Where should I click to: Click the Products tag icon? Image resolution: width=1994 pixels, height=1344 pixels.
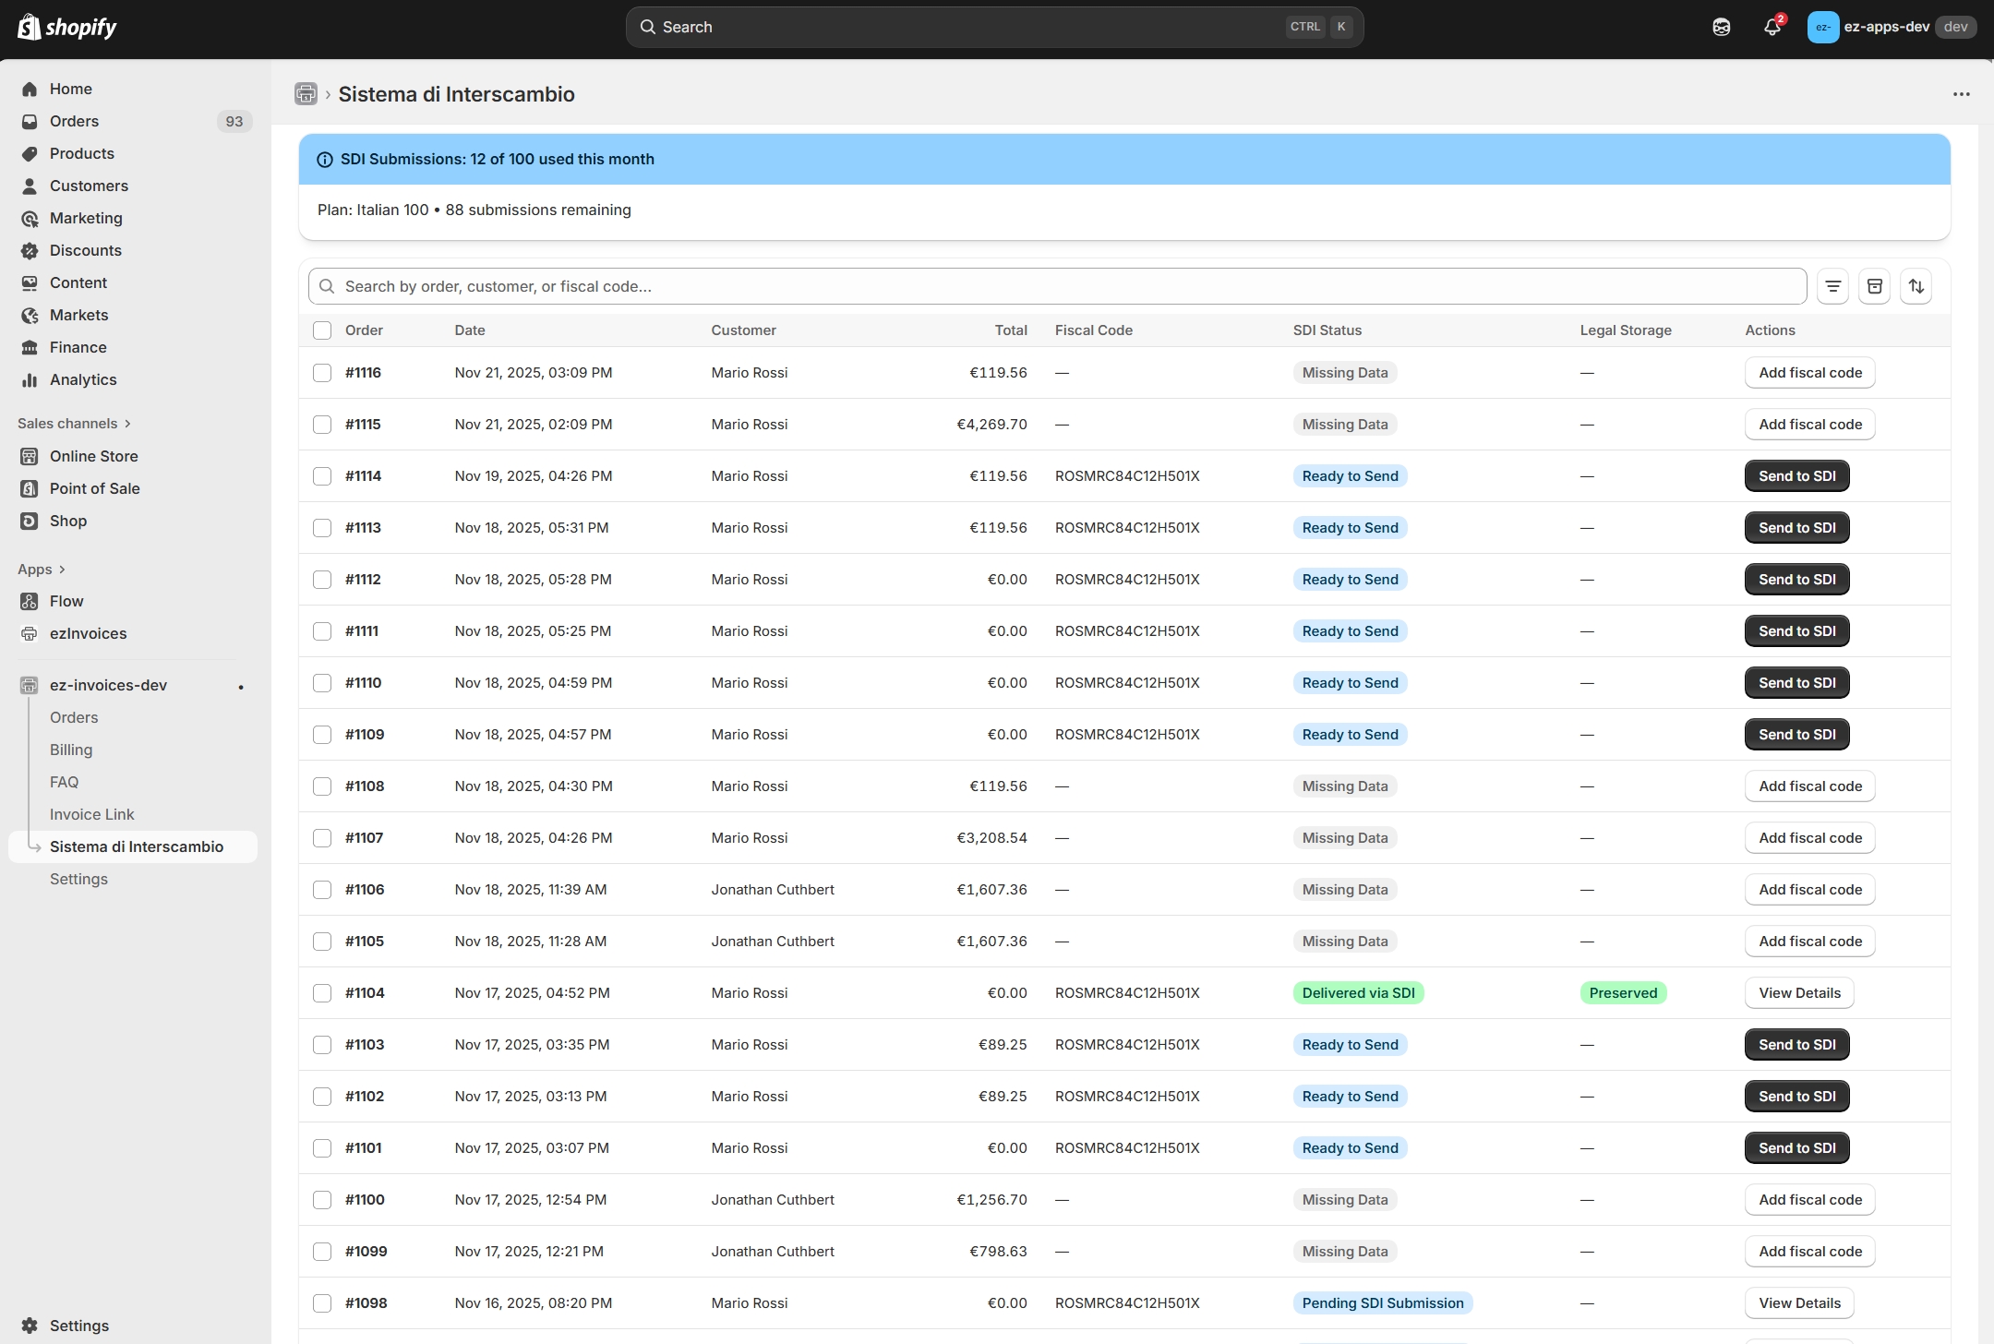coord(30,153)
